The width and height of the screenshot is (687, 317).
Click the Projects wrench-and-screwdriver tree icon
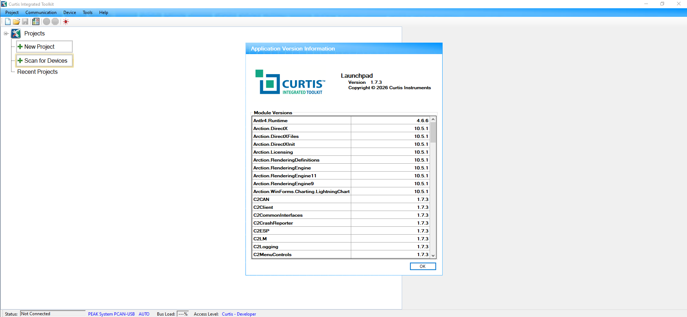pyautogui.click(x=16, y=34)
